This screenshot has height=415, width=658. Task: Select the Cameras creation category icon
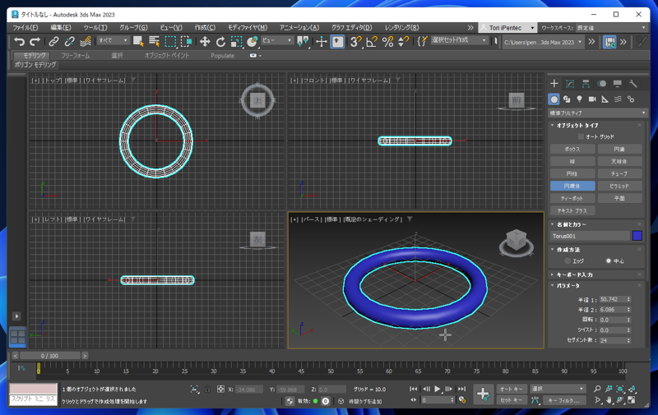(x=592, y=99)
